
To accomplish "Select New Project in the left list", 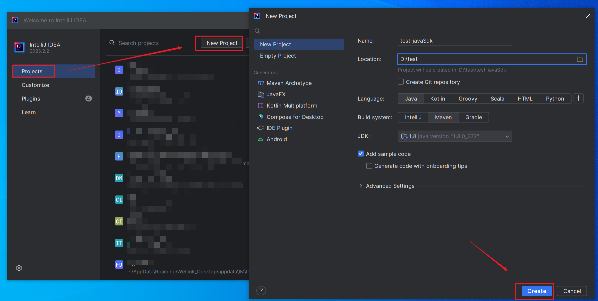I will coord(299,44).
